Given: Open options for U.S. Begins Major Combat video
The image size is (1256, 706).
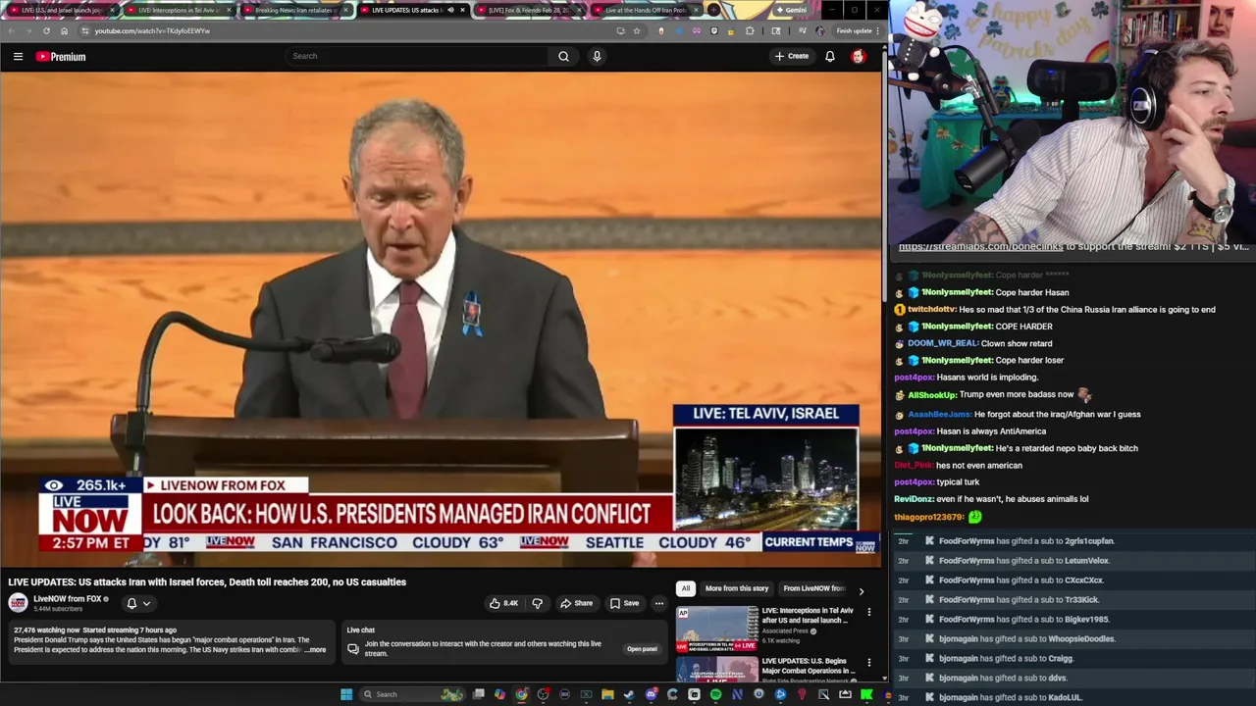Looking at the screenshot, I should [x=868, y=663].
